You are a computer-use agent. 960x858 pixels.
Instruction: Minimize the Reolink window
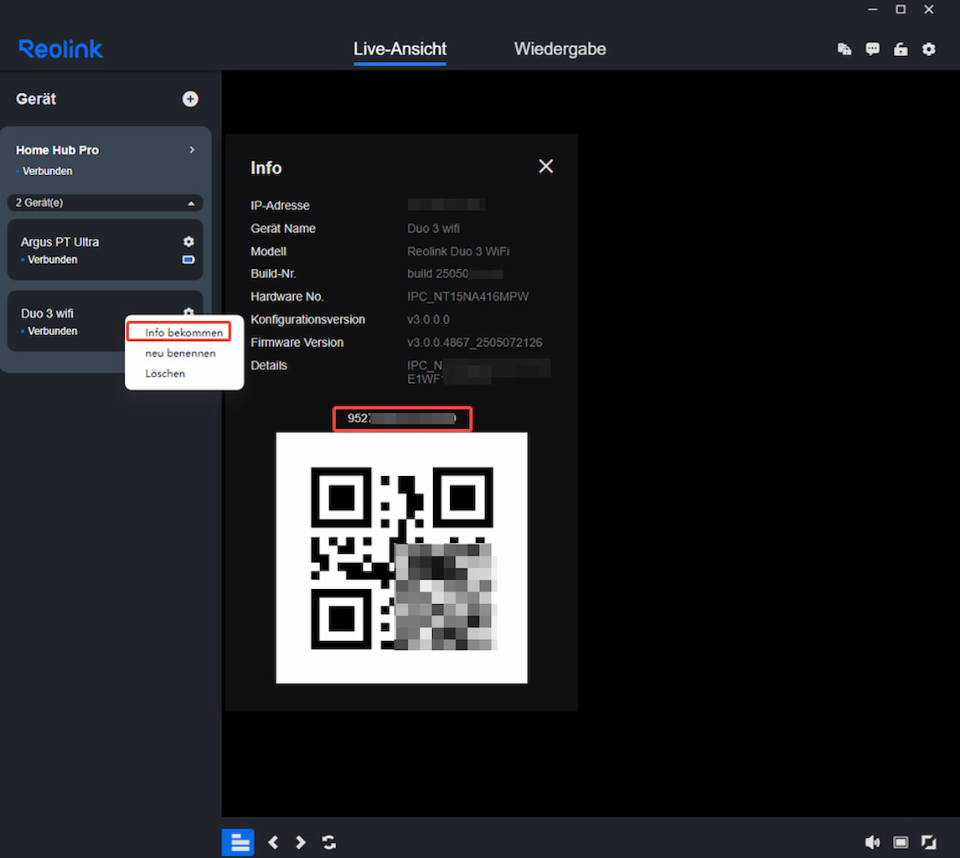(872, 9)
